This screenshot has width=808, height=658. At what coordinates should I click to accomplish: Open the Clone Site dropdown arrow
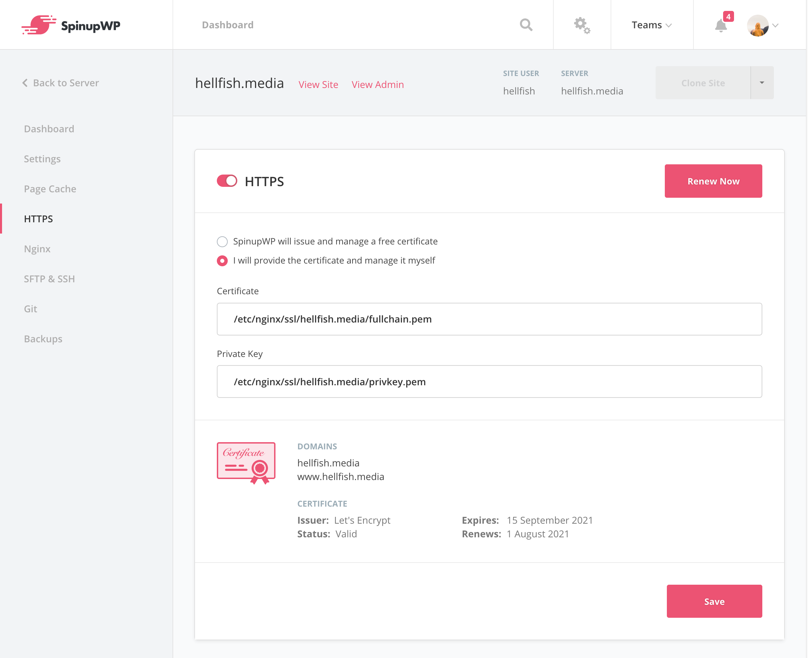(762, 83)
